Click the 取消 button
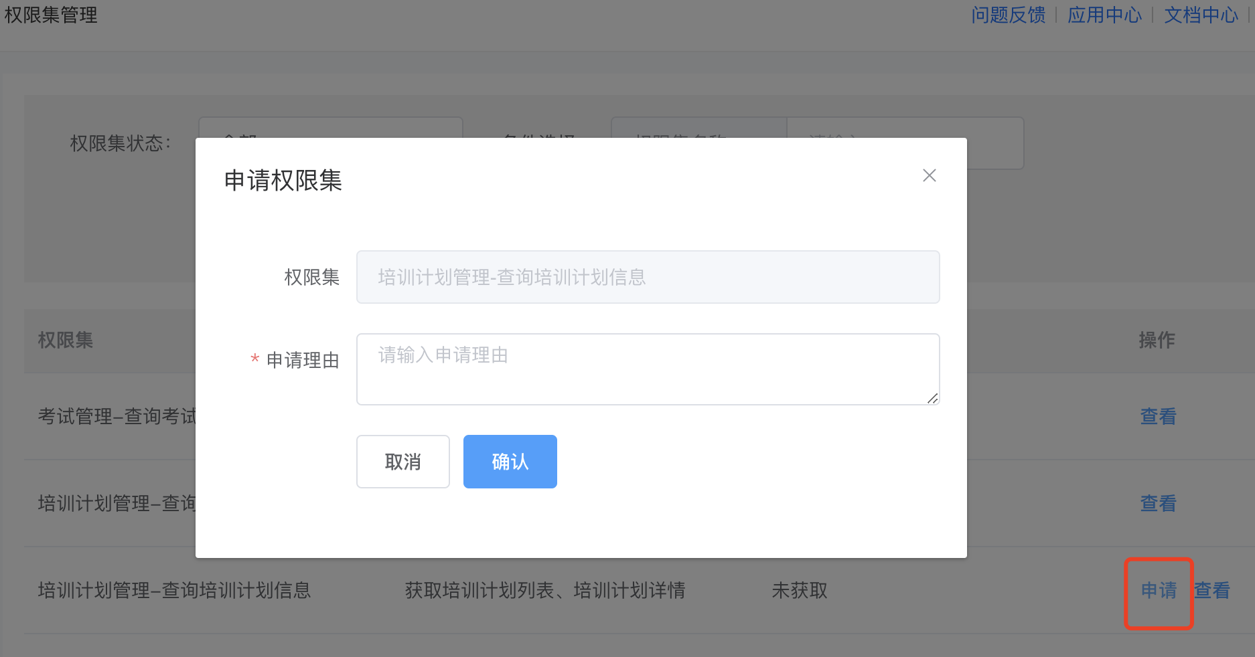Viewport: 1255px width, 657px height. 402,462
